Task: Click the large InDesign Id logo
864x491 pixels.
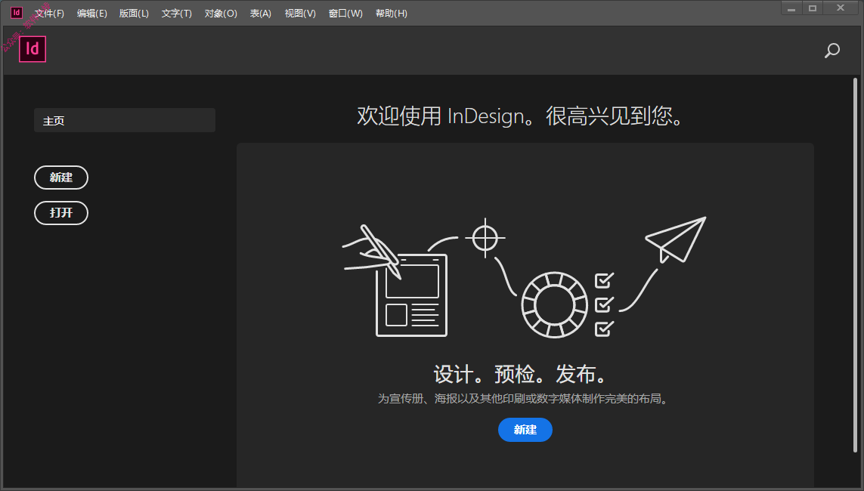Action: coord(33,49)
